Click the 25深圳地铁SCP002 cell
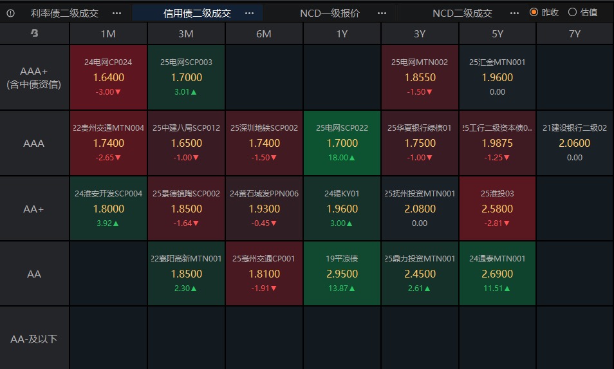This screenshot has width=614, height=369. tap(265, 143)
